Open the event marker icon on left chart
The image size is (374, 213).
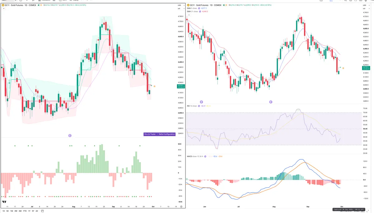click(x=70, y=135)
